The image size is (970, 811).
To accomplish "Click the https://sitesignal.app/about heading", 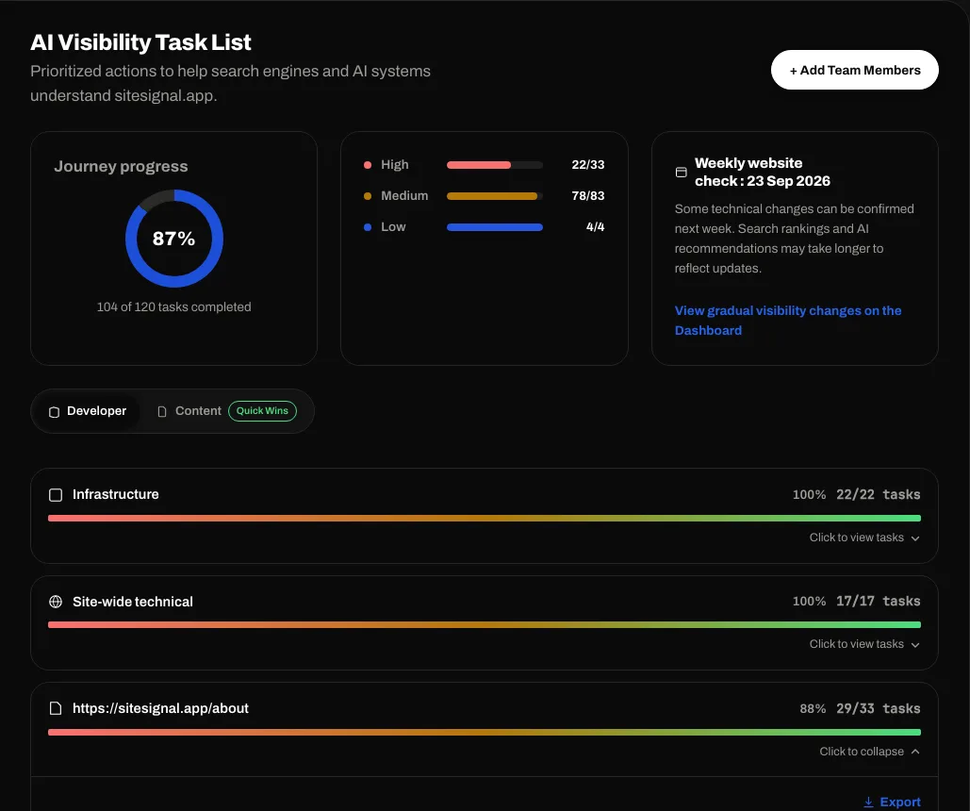I will pyautogui.click(x=160, y=708).
